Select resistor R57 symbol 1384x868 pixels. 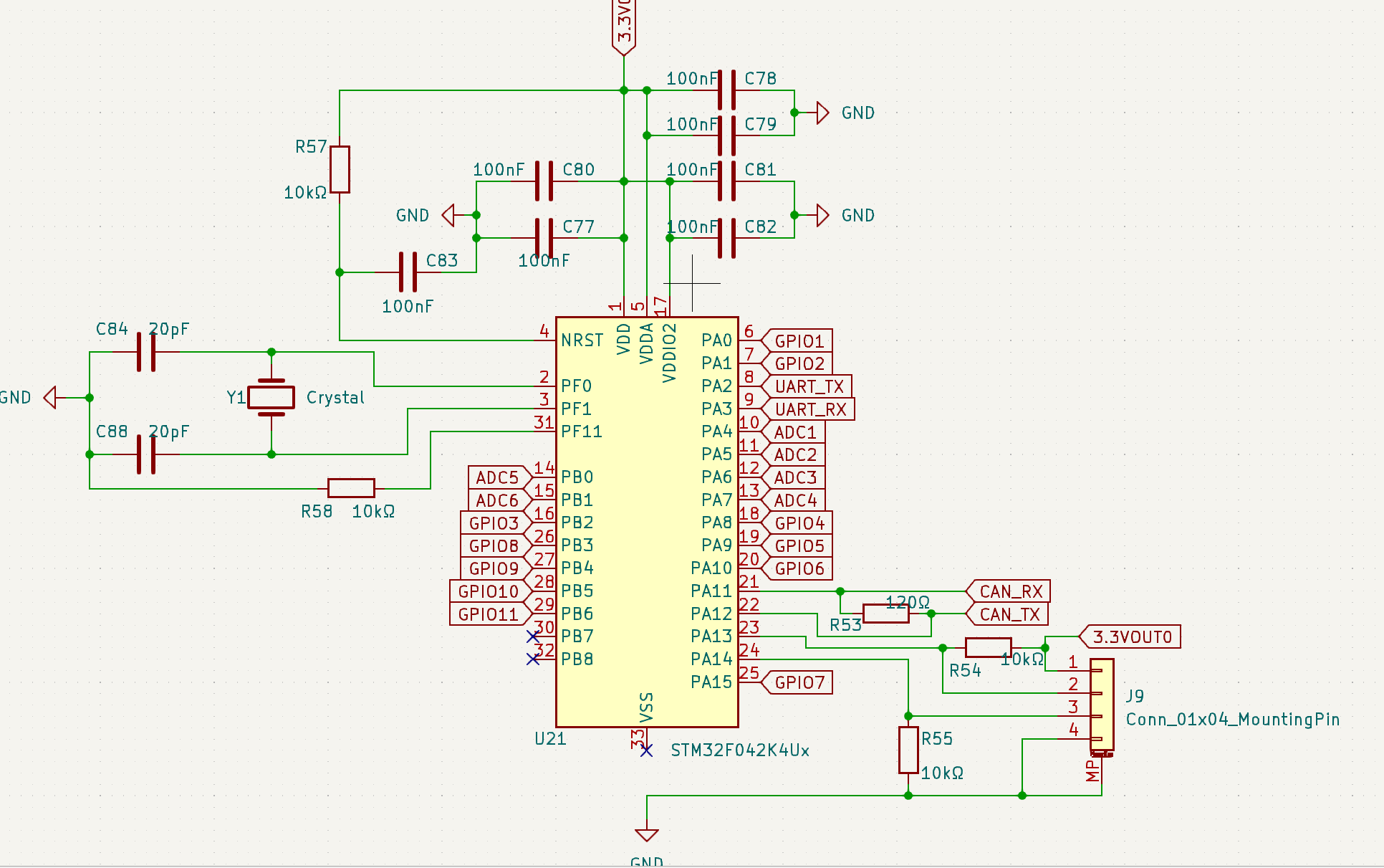(340, 170)
